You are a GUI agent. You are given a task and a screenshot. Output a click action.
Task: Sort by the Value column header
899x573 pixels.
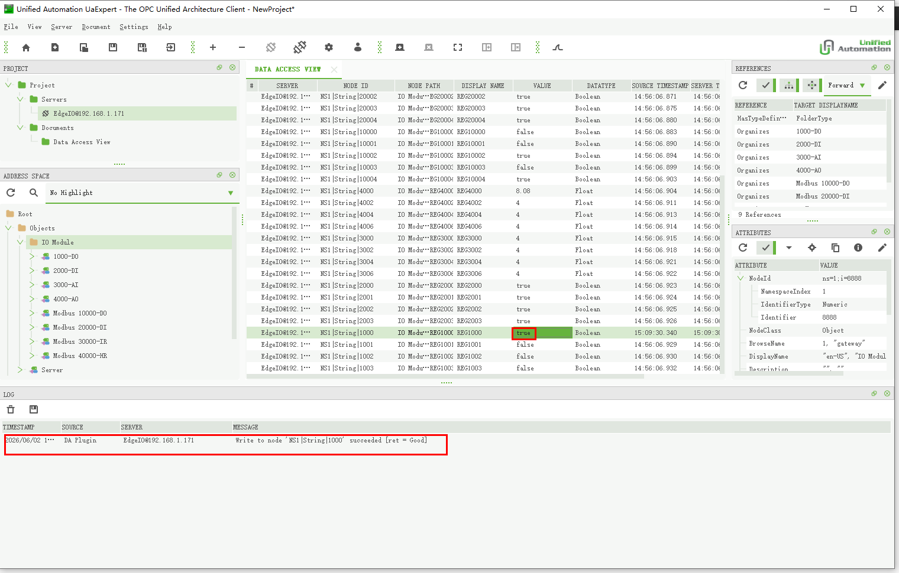[542, 86]
